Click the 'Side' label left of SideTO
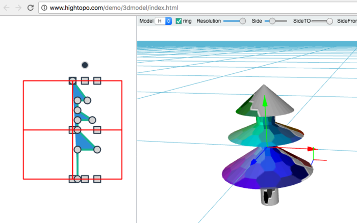 257,21
